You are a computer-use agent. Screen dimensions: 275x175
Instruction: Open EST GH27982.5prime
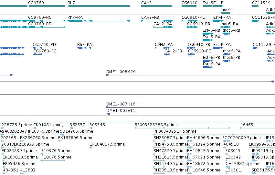click(x=242, y=164)
